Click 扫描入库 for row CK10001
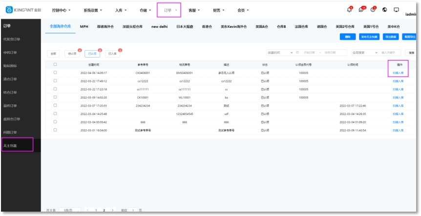421x216 pixels. pyautogui.click(x=398, y=98)
